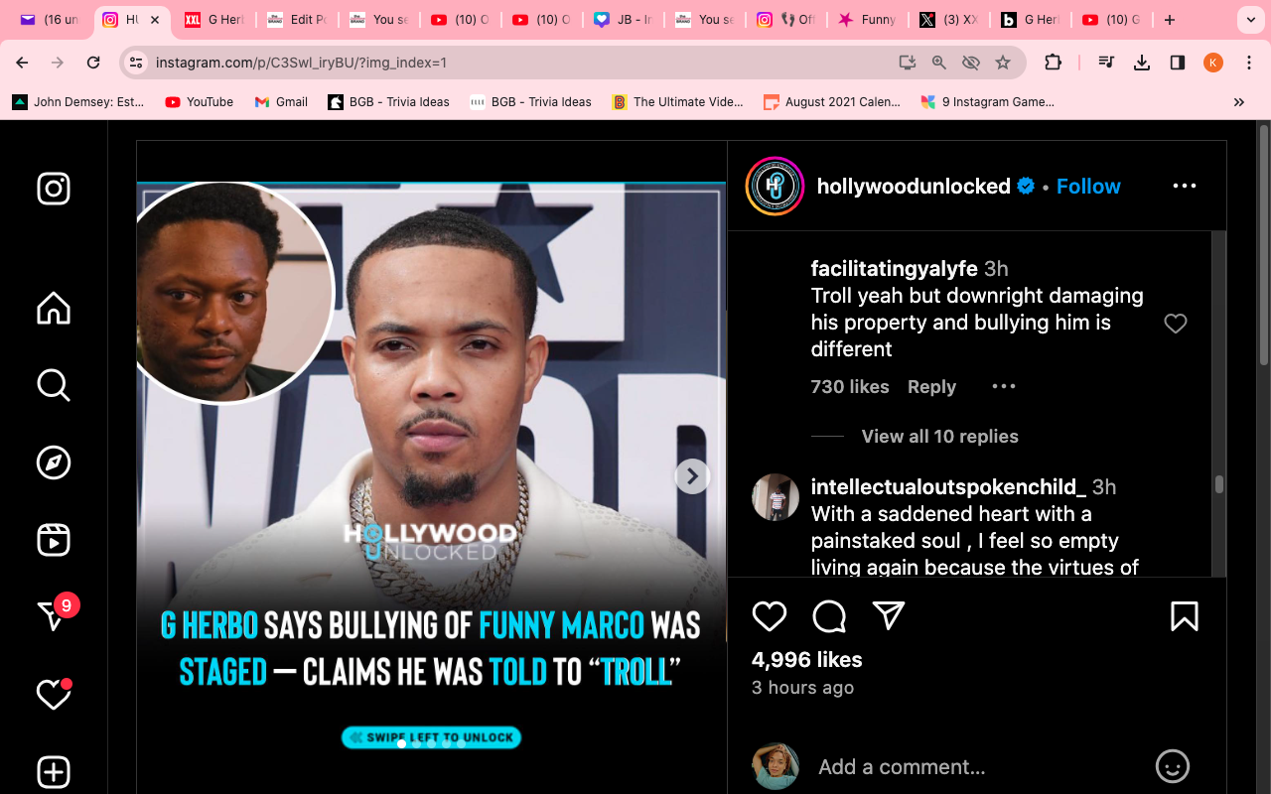Image resolution: width=1271 pixels, height=794 pixels.
Task: Create a new post with plus icon
Action: (54, 772)
